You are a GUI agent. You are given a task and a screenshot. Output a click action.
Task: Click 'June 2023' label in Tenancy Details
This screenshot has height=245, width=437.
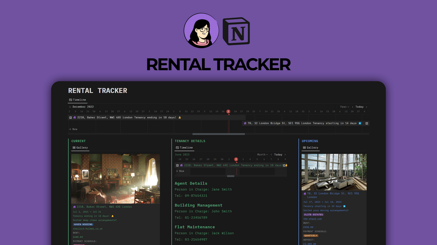pyautogui.click(x=182, y=155)
